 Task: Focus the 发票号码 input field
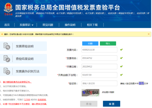click(x=99, y=58)
